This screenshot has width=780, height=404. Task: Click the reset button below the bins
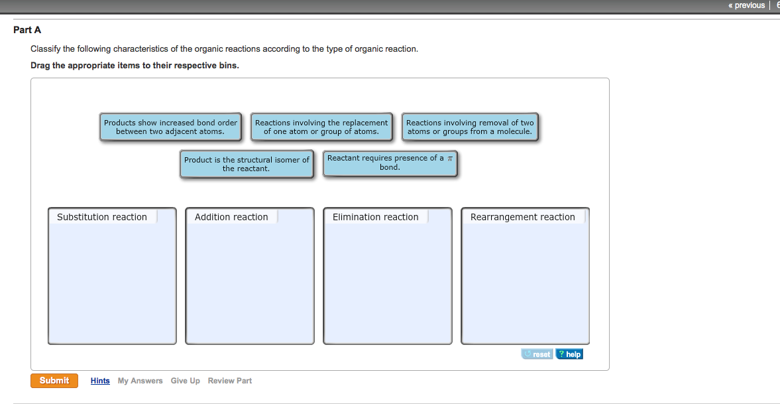pos(537,354)
